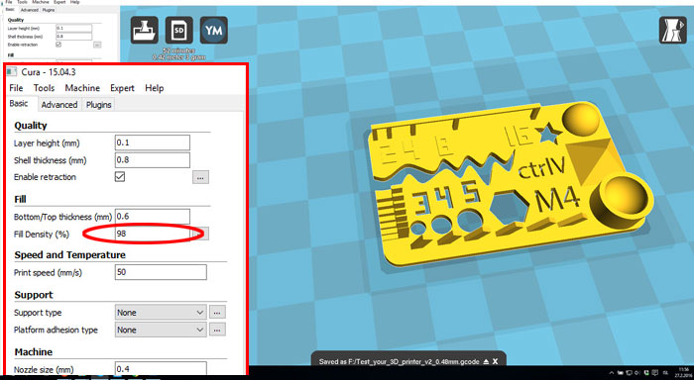Click the Nozzle size field showing 0.4
Image resolution: width=694 pixels, height=380 pixels.
tap(161, 368)
